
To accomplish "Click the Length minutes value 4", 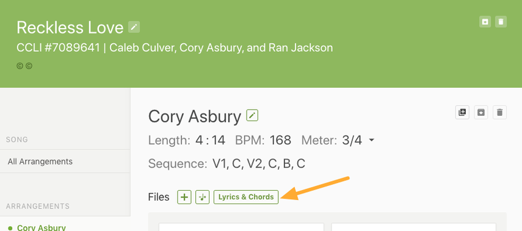I will 199,140.
